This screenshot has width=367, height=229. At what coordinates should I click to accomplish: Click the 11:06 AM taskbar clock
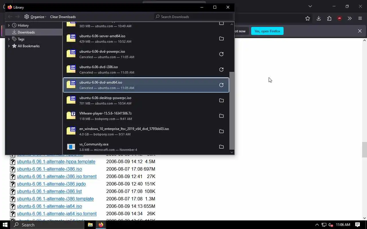pyautogui.click(x=343, y=225)
